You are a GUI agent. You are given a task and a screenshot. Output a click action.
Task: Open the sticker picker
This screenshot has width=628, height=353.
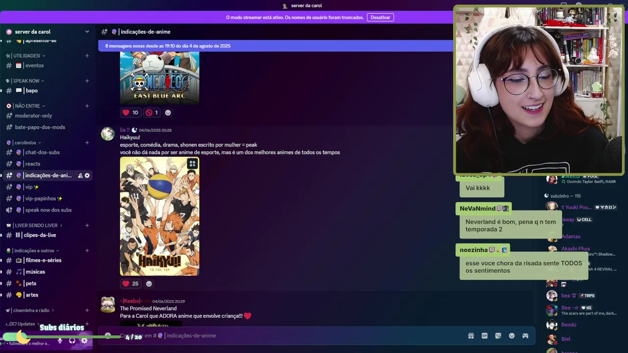pos(498,336)
